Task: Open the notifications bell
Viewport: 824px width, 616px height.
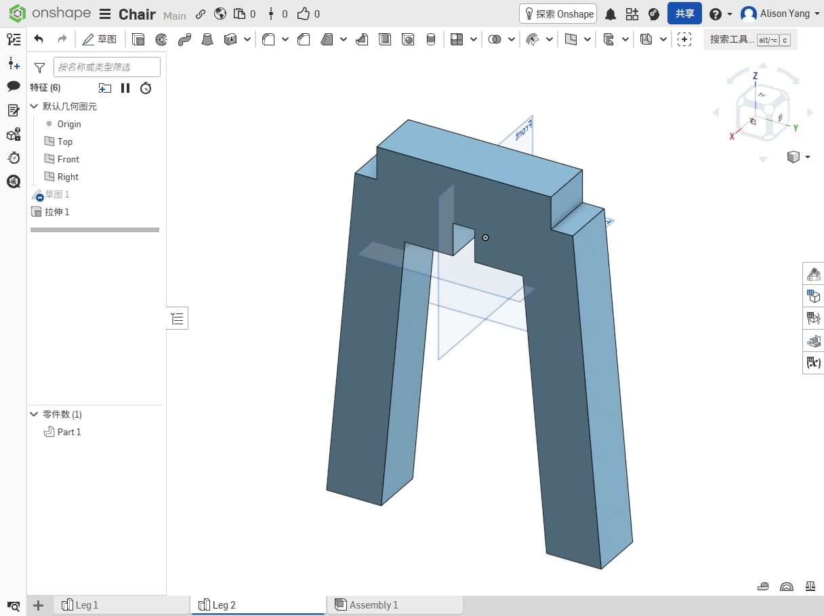Action: pos(610,14)
